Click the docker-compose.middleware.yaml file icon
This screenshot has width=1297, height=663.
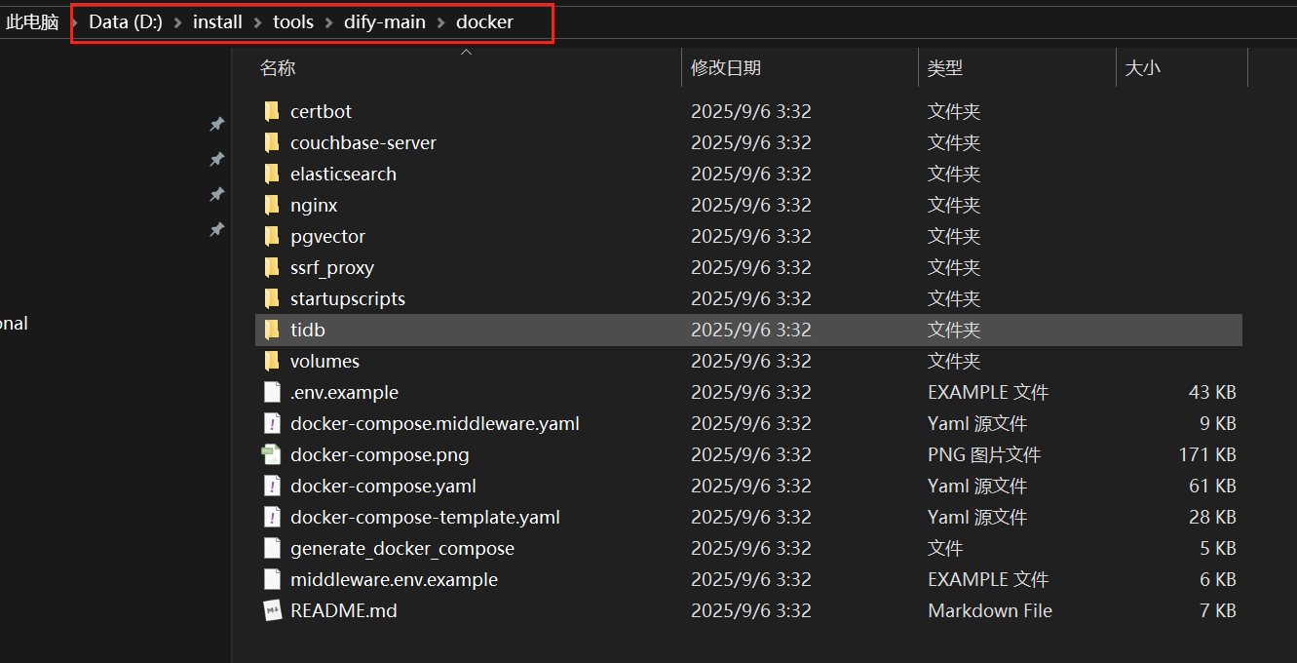[272, 423]
